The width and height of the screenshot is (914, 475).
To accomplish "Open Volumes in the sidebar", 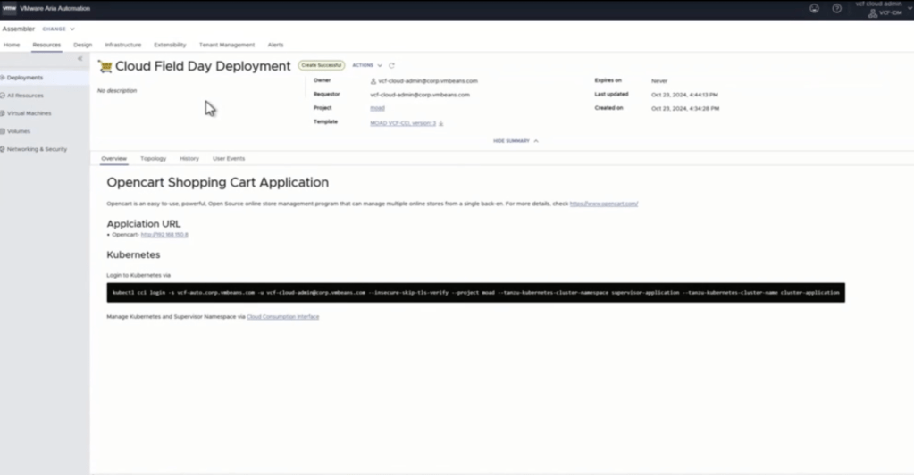I will coord(19,131).
